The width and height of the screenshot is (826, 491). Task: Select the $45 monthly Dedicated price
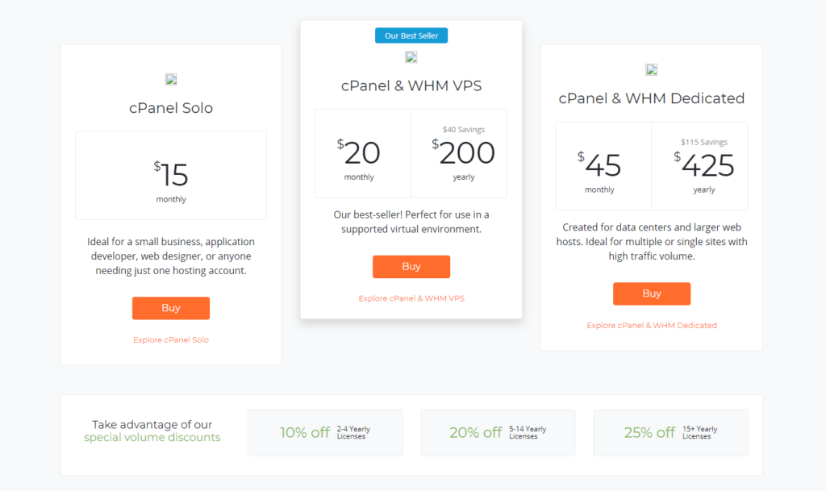click(x=603, y=166)
